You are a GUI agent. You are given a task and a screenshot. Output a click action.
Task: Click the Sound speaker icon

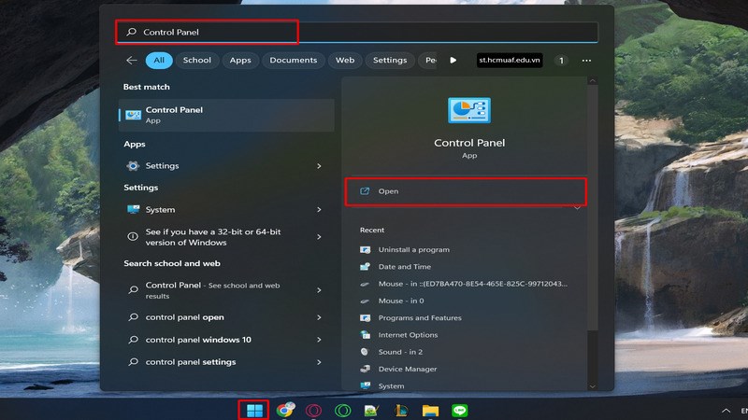point(366,352)
